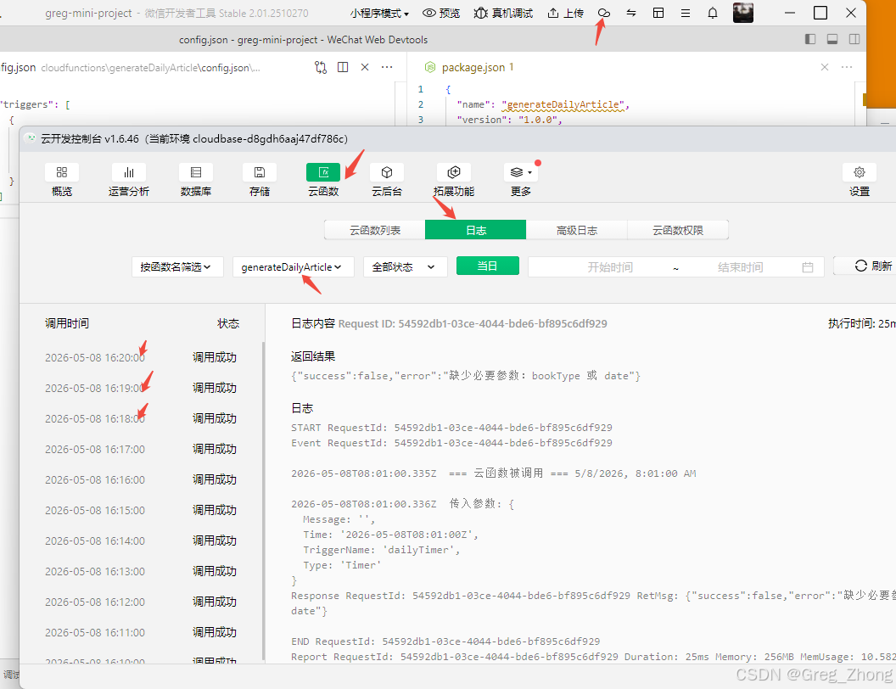Select 云函数 cloud functions section
Viewport: 896px width, 689px height.
click(x=323, y=181)
